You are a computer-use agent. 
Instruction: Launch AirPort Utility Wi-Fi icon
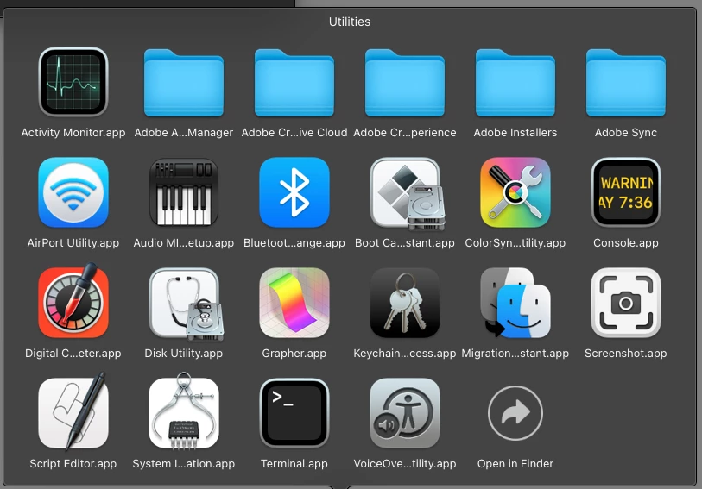pyautogui.click(x=73, y=192)
